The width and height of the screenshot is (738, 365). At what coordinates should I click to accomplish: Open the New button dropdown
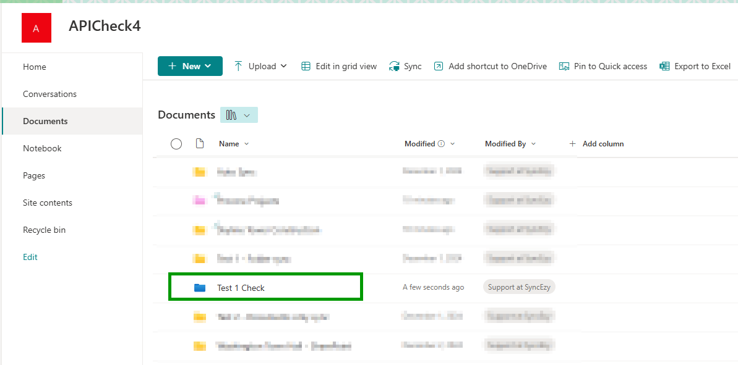[190, 66]
